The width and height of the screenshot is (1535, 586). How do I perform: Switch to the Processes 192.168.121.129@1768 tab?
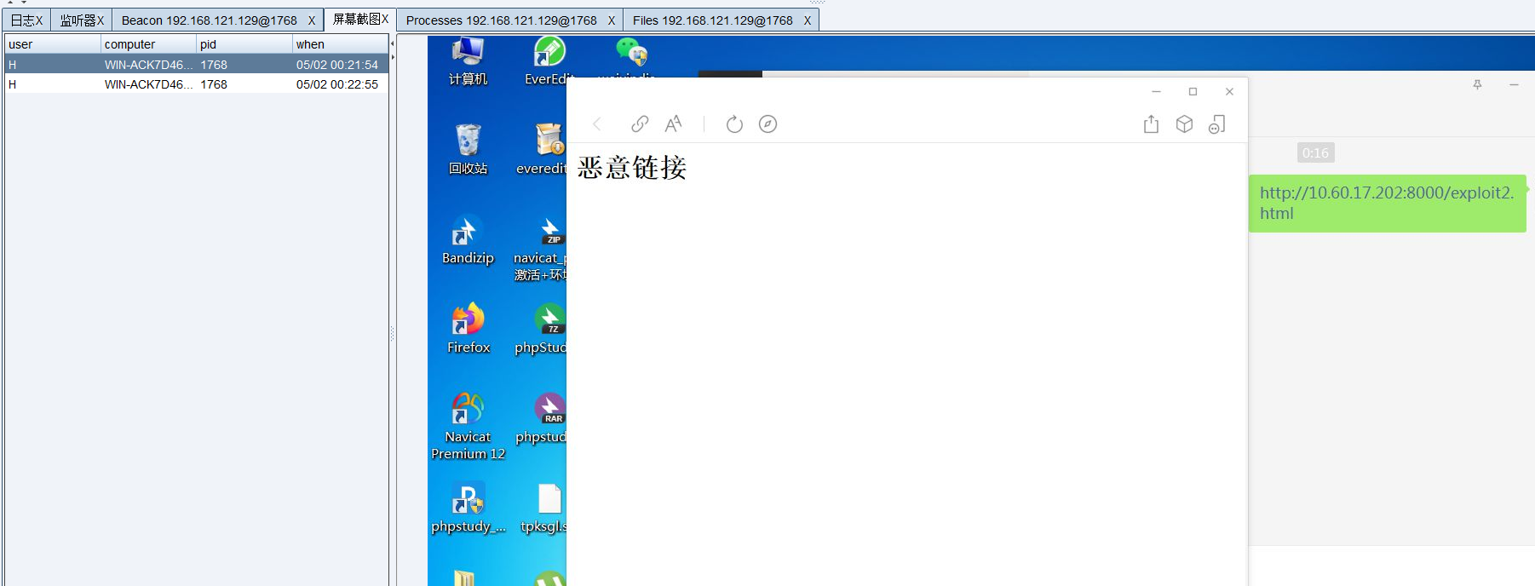pos(510,20)
